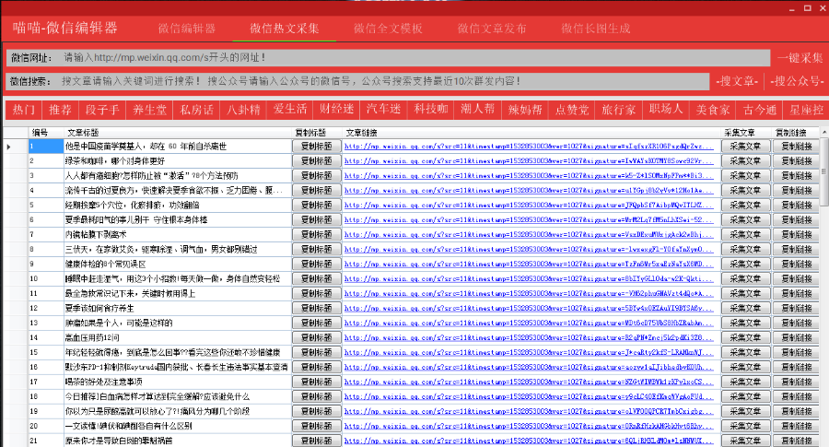Click 复制链接 for row 4
This screenshot has height=447, width=829.
tap(796, 191)
